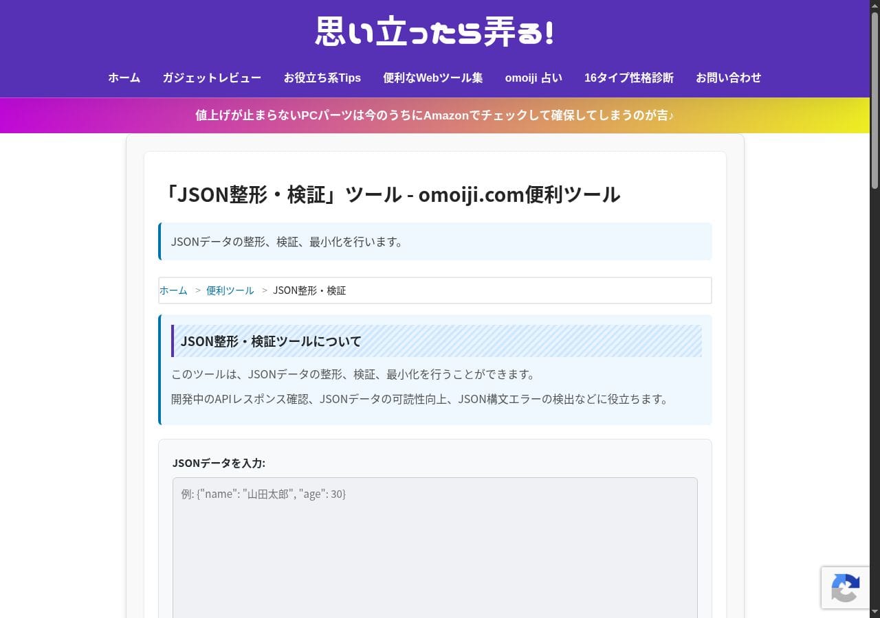Focus the JSONデータを入力 text area

pyautogui.click(x=435, y=548)
